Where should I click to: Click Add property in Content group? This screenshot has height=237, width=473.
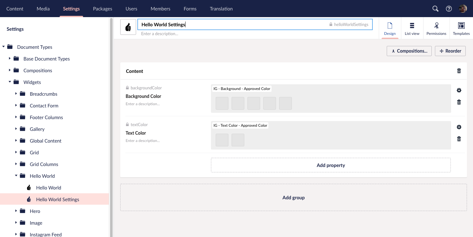pos(331,165)
